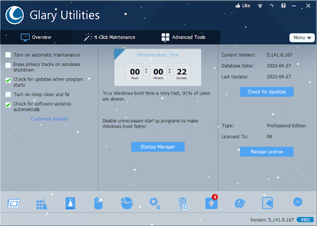Screen dimensions: 317x226
Task: Open the recycle trash bin Uninstall icon
Action: point(183,203)
